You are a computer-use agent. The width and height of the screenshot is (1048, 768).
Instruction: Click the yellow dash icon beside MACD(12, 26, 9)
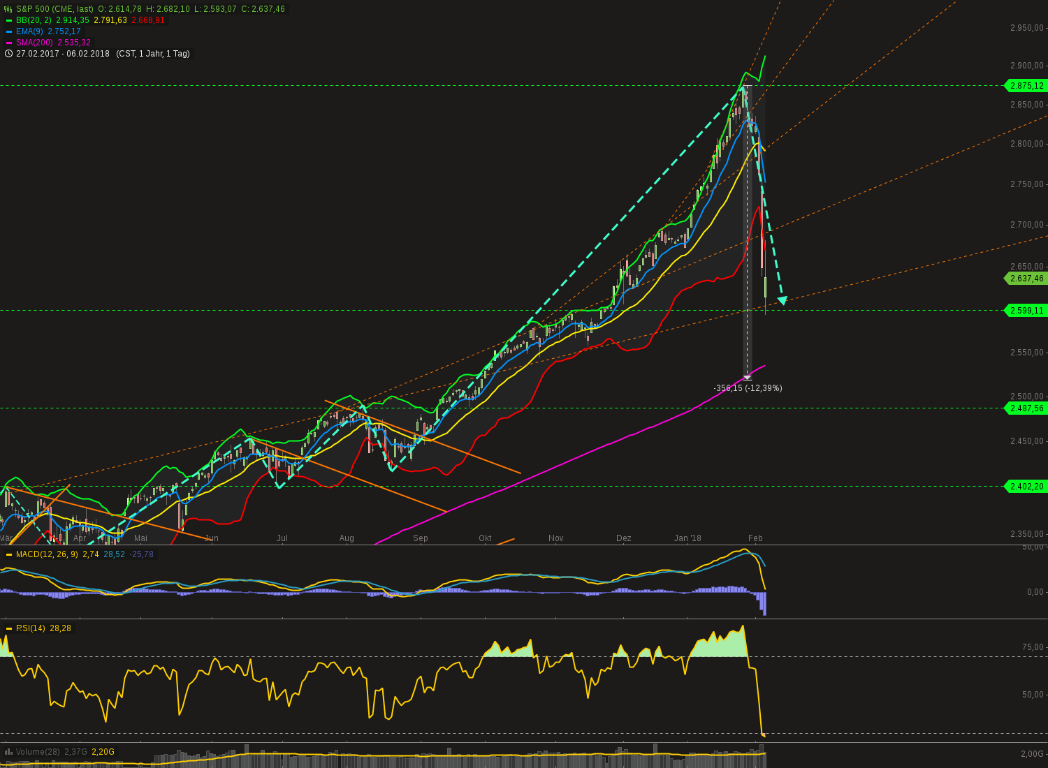point(8,553)
